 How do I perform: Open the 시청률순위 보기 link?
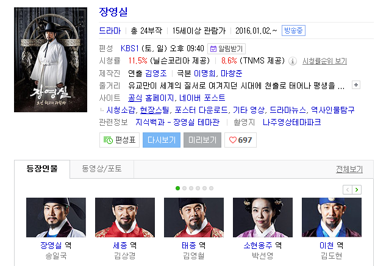(x=324, y=61)
